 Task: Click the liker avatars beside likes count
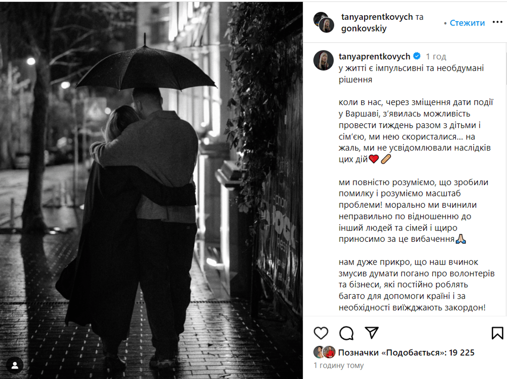[325, 352]
